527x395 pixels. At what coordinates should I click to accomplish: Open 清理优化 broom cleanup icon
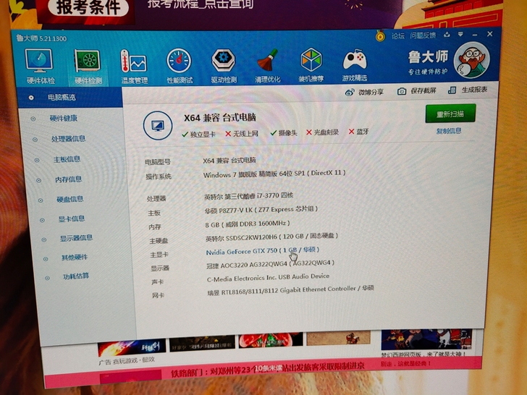pos(268,66)
